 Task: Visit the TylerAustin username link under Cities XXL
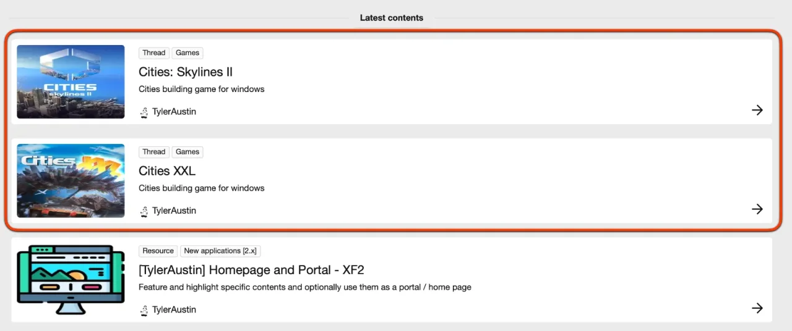174,211
